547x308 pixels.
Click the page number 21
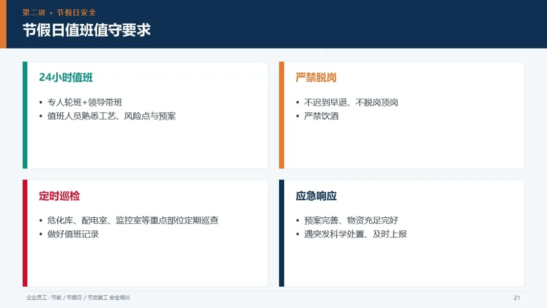pos(517,298)
